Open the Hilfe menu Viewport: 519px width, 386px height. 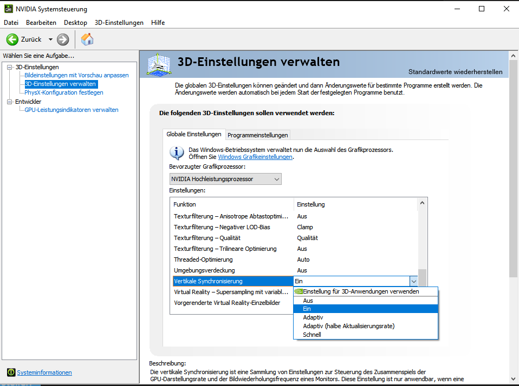158,23
